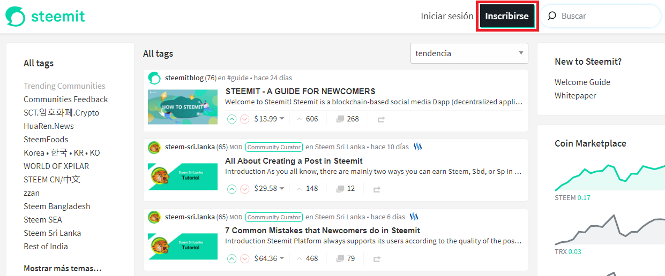Downvote All About Creating a Post
The width and height of the screenshot is (665, 276).
[245, 189]
